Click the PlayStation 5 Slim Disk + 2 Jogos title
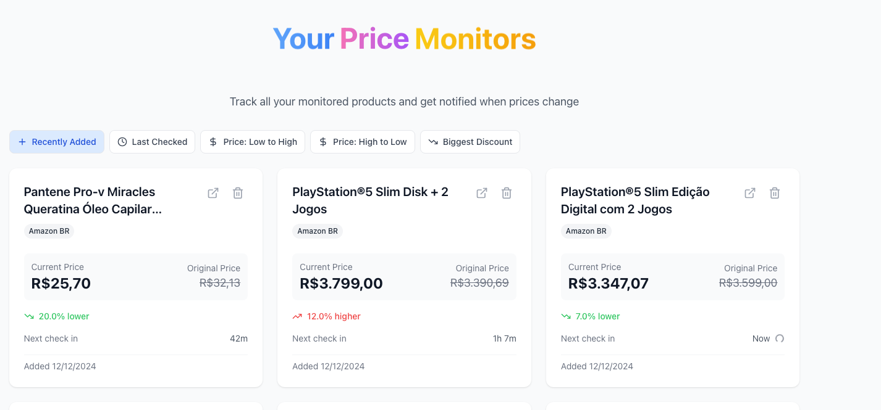The height and width of the screenshot is (410, 881). [371, 200]
